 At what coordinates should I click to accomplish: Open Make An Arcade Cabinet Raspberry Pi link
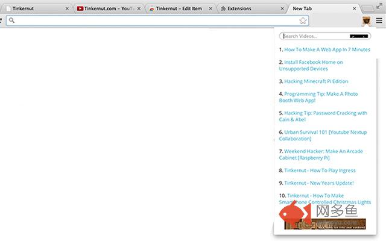point(321,154)
